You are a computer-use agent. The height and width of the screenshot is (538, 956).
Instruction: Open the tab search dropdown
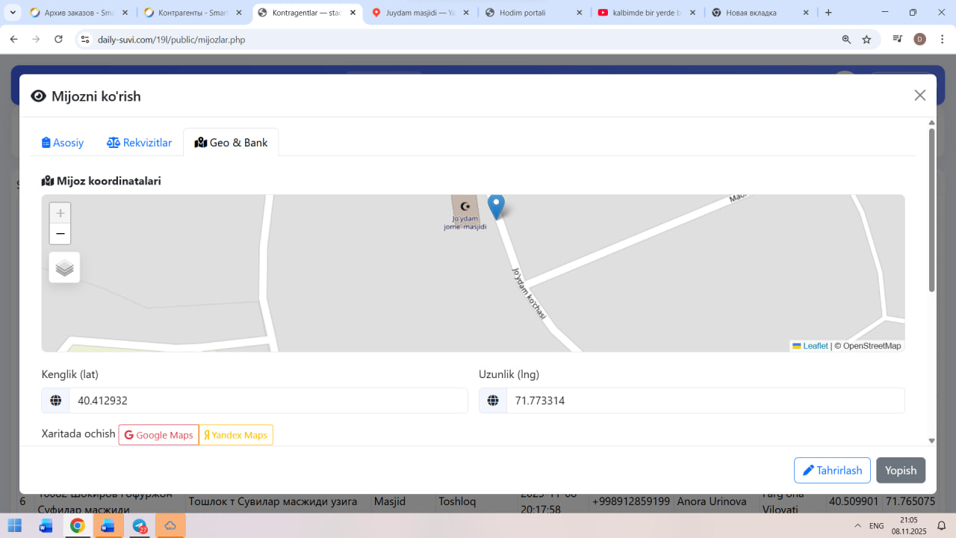[x=13, y=13]
